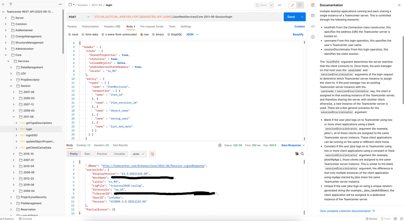Open the Params tab

click(72, 27)
